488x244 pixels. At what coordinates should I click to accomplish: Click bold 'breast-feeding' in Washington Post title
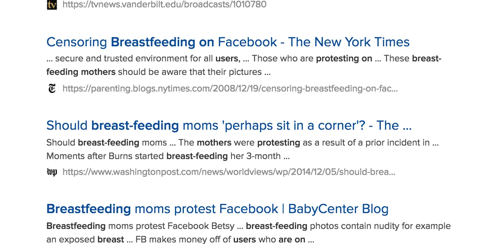[x=135, y=125]
